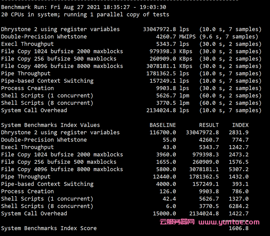Click index value 6284.2 for Shell Scripts
Screen dimensions: 270x236
pos(239,206)
